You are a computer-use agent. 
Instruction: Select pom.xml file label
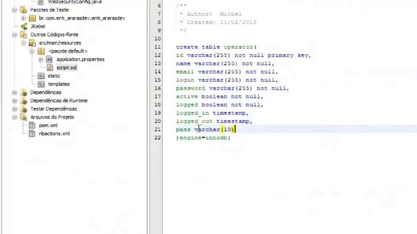click(x=48, y=125)
